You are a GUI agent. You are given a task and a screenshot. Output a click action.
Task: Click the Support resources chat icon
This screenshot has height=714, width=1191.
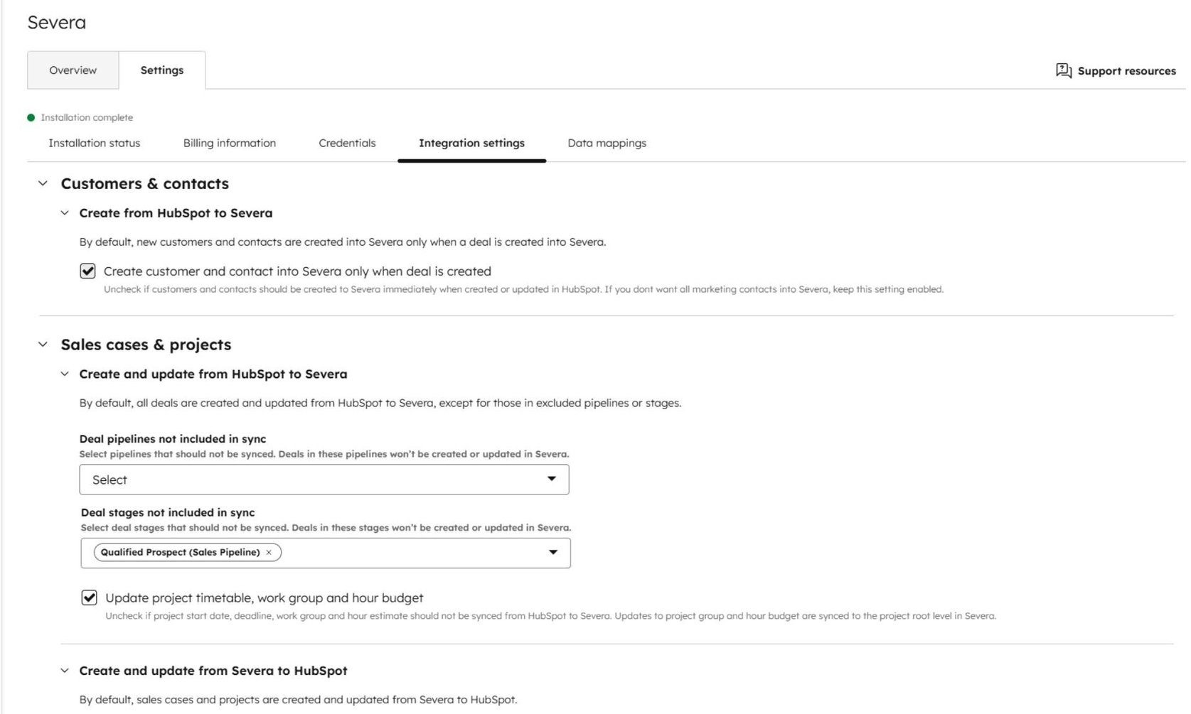point(1063,70)
